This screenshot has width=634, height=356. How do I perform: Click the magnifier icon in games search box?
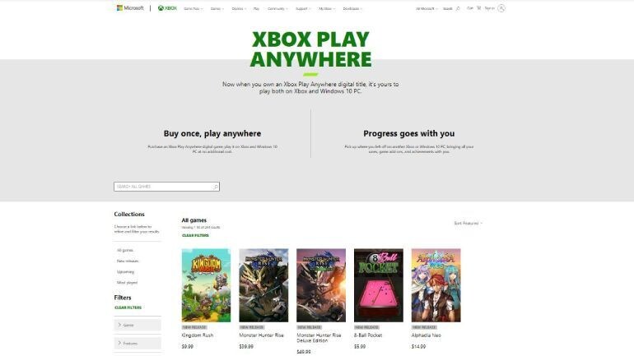215,187
